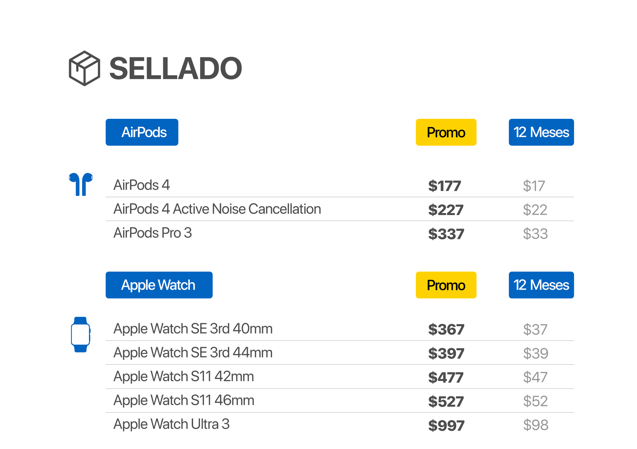Select AirPods 4 Active Noise Cancellation

point(217,209)
